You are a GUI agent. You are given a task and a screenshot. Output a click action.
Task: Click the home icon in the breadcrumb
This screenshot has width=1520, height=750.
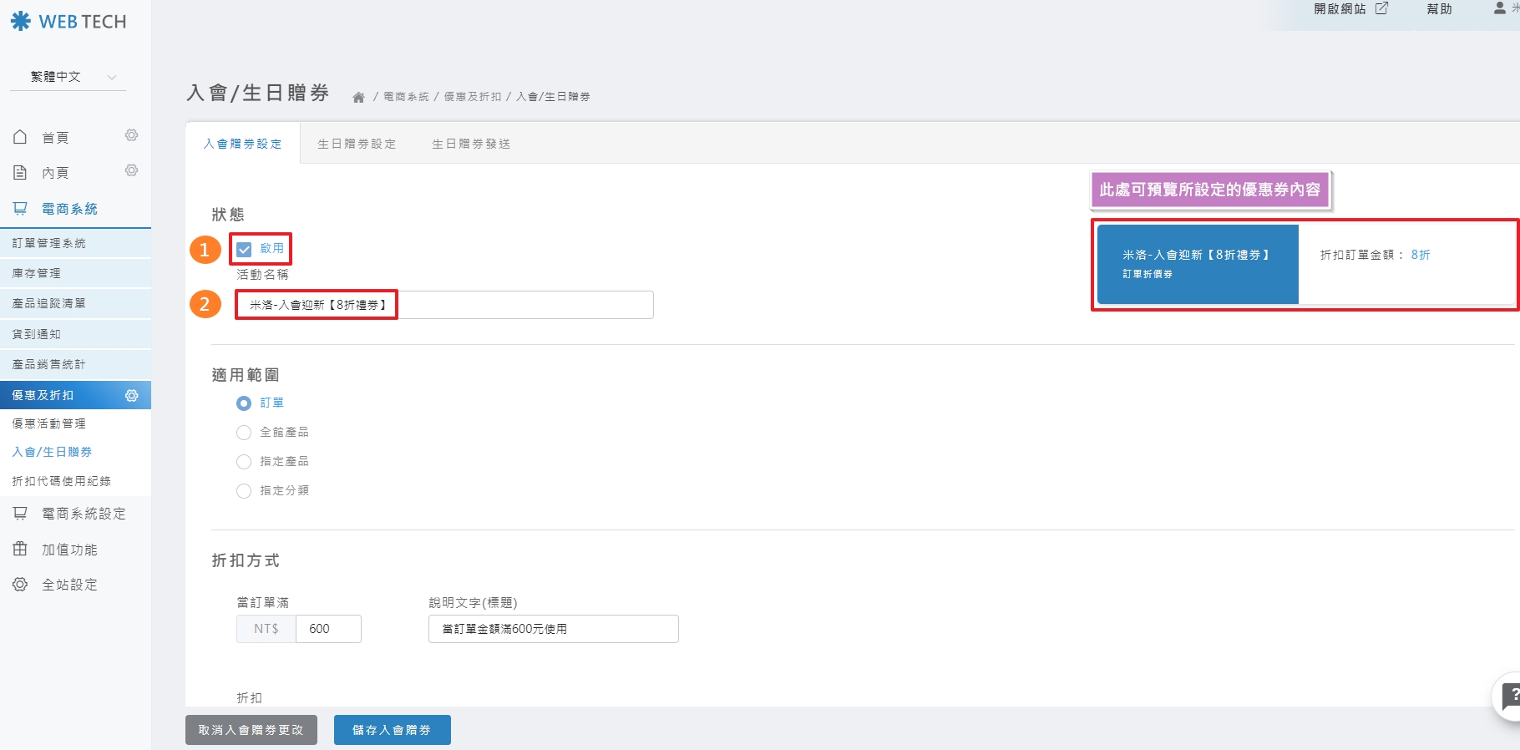pos(358,97)
